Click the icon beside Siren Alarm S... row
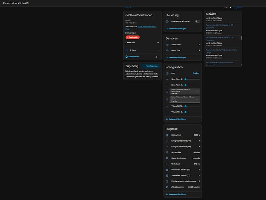Viewport: 266px width, 200px height. click(167, 79)
